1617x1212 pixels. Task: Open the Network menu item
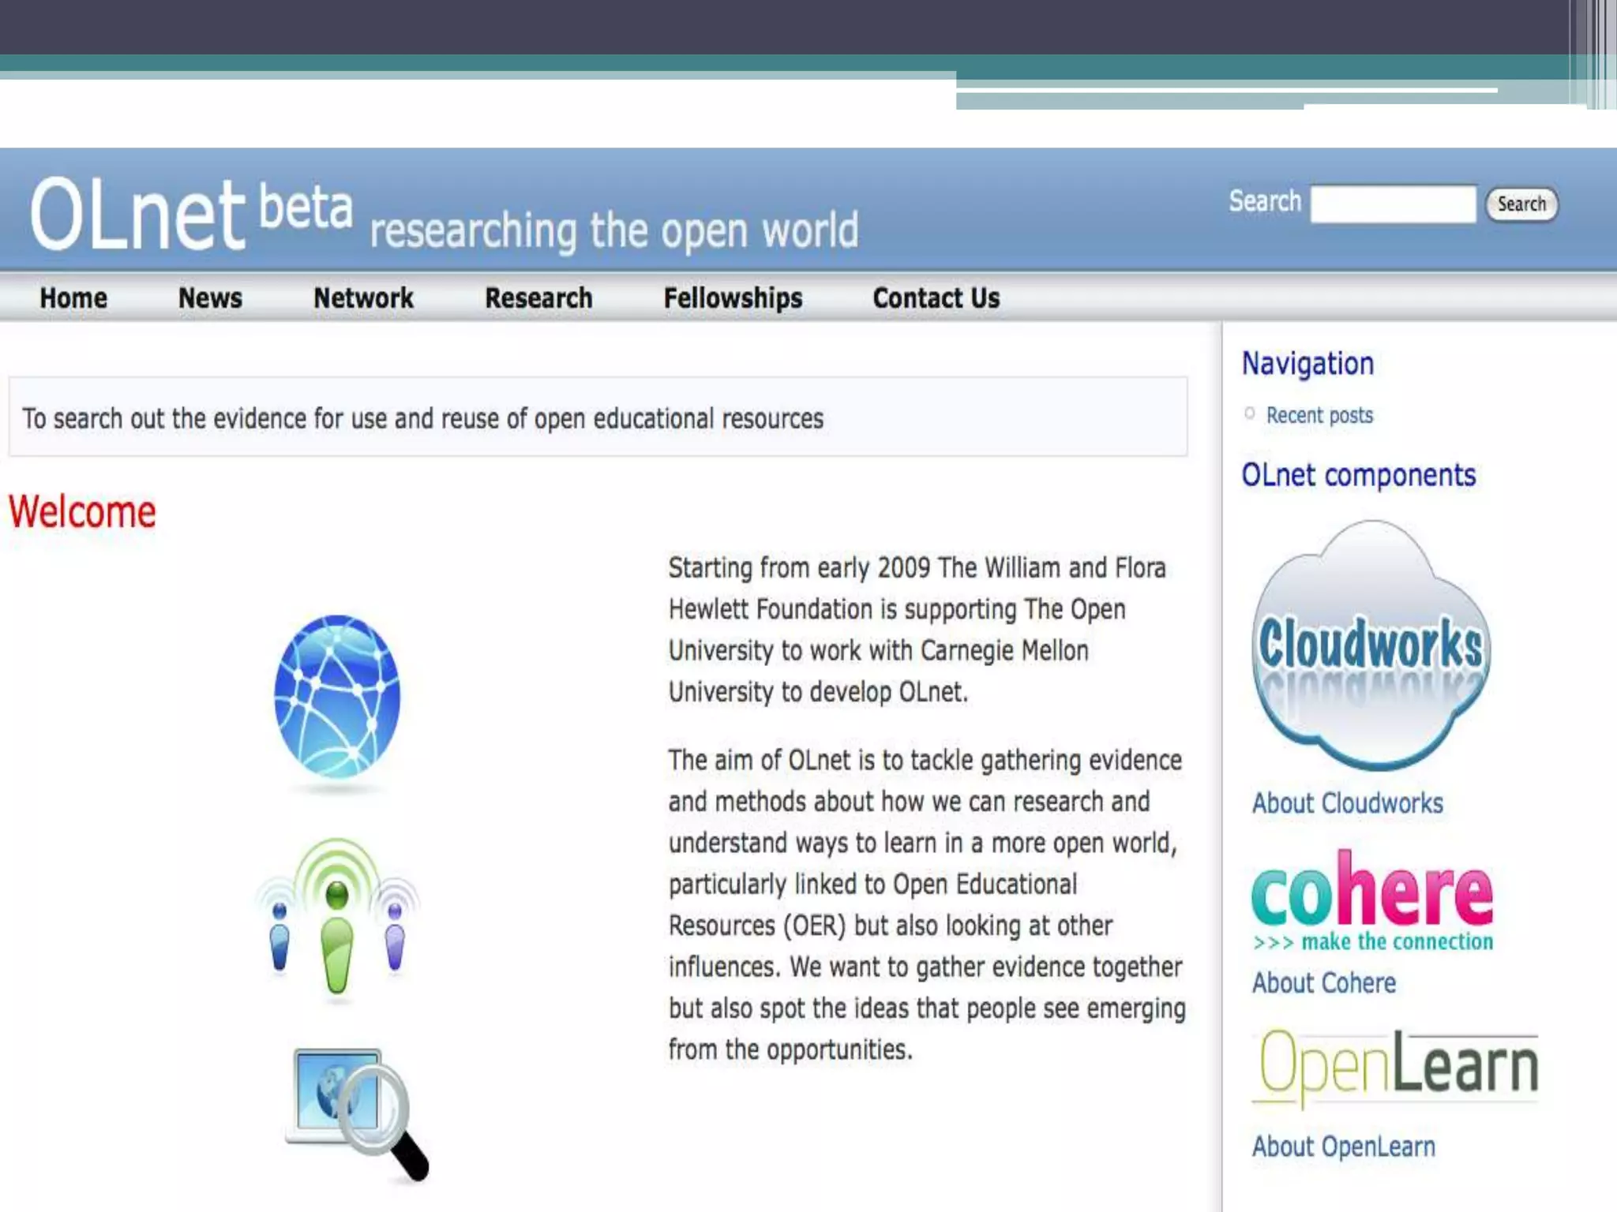pos(363,298)
